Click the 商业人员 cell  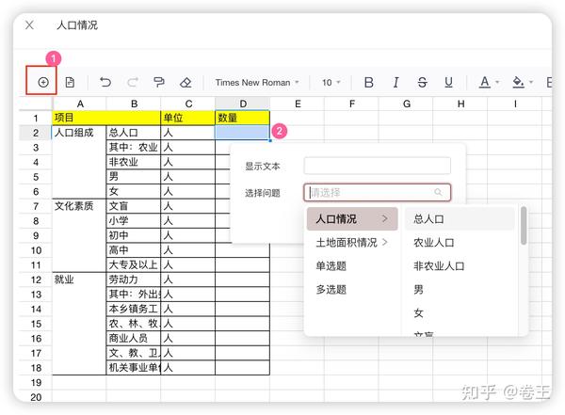pyautogui.click(x=134, y=338)
